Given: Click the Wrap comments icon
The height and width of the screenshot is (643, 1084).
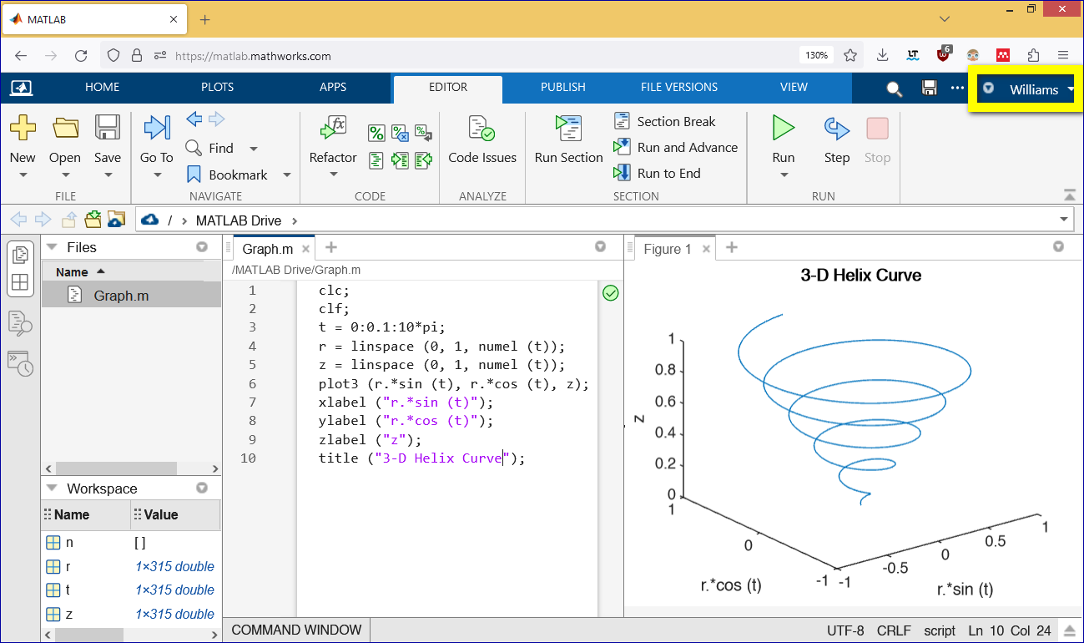Looking at the screenshot, I should point(423,132).
